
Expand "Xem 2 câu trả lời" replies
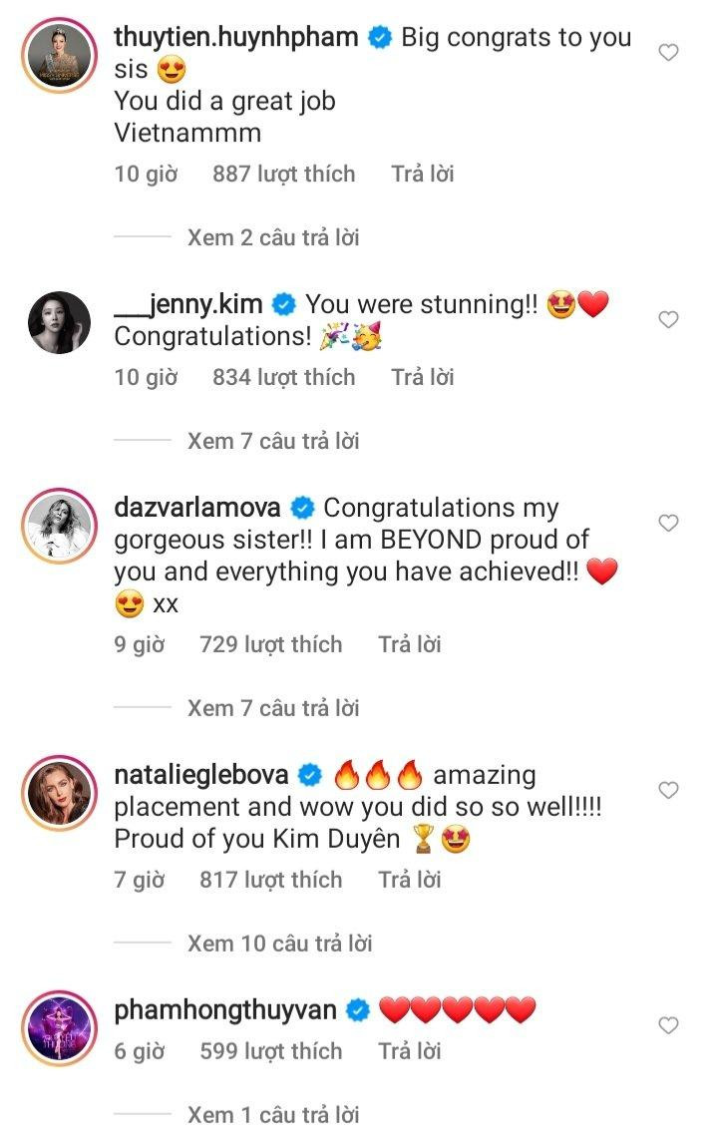[273, 237]
